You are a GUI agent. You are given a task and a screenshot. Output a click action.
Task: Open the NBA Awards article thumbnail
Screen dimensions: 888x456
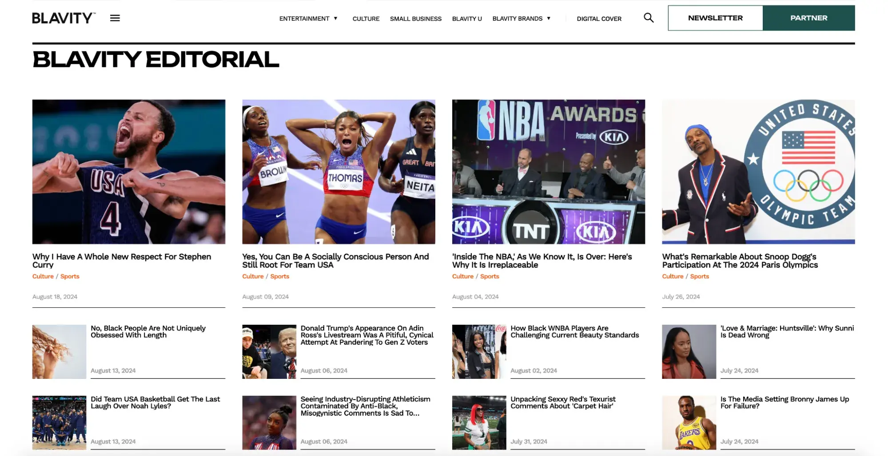pyautogui.click(x=548, y=172)
